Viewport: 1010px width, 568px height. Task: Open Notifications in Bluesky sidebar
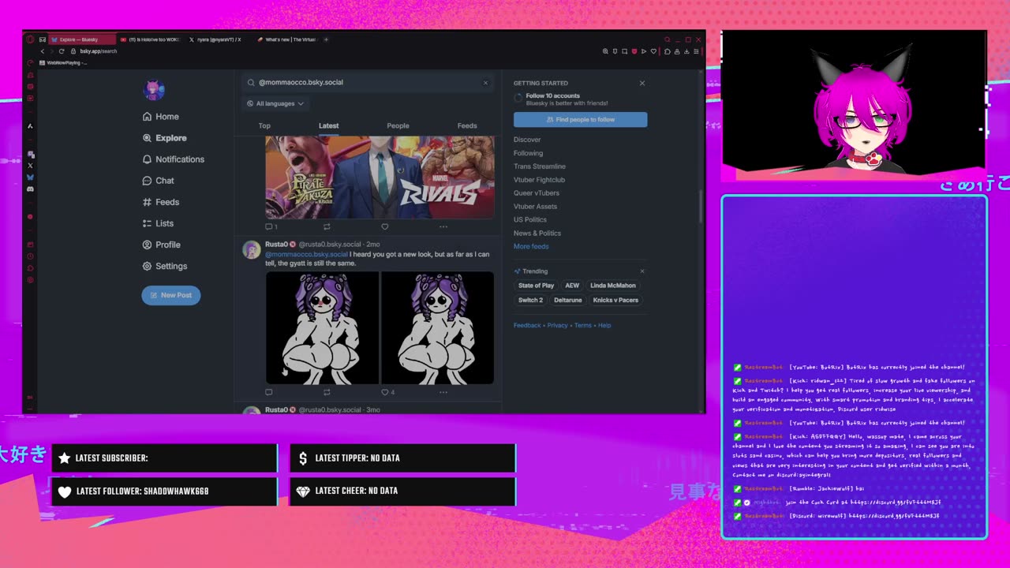point(174,159)
